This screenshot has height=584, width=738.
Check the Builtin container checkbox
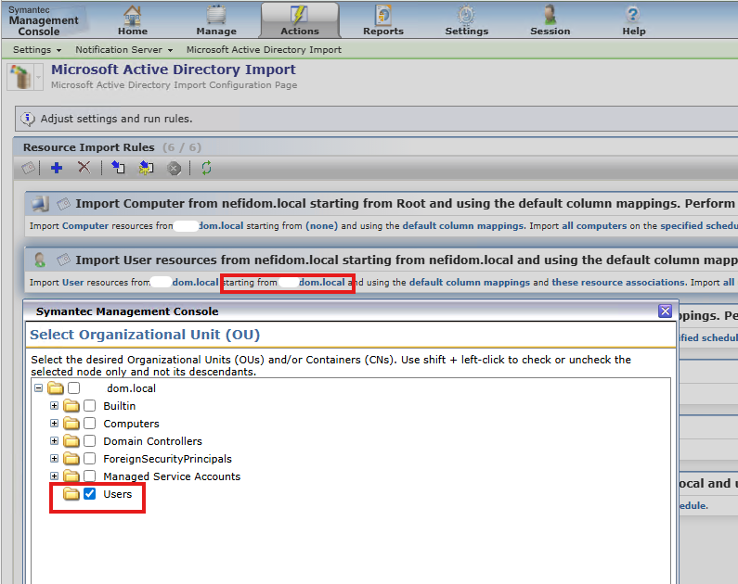coord(89,405)
